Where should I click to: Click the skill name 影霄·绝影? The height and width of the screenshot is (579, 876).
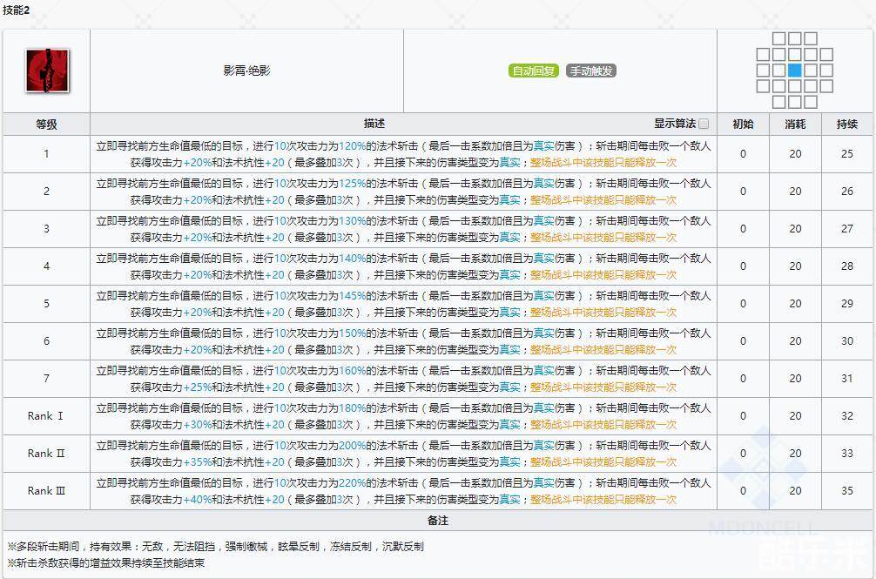246,71
